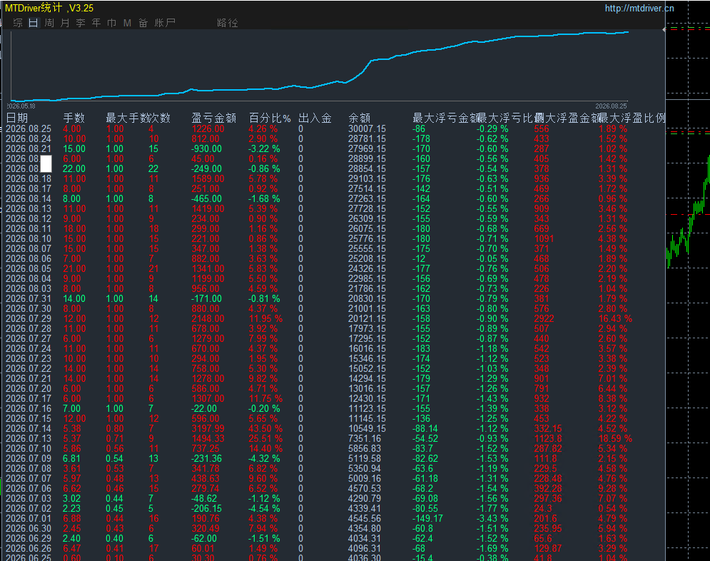Click the 盈亏金额 column header
710x561 pixels.
[x=214, y=118]
